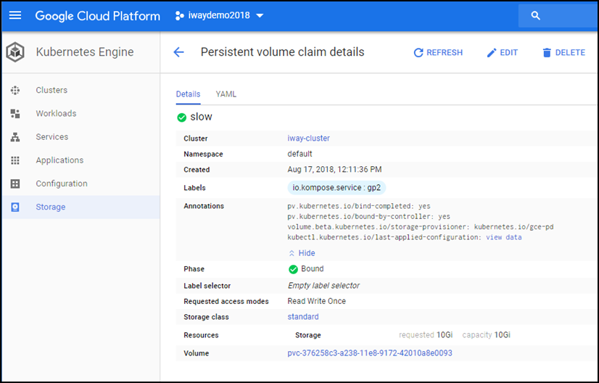Viewport: 599px width, 383px height.
Task: Click the created date Aug 17, 2018
Action: 334,170
